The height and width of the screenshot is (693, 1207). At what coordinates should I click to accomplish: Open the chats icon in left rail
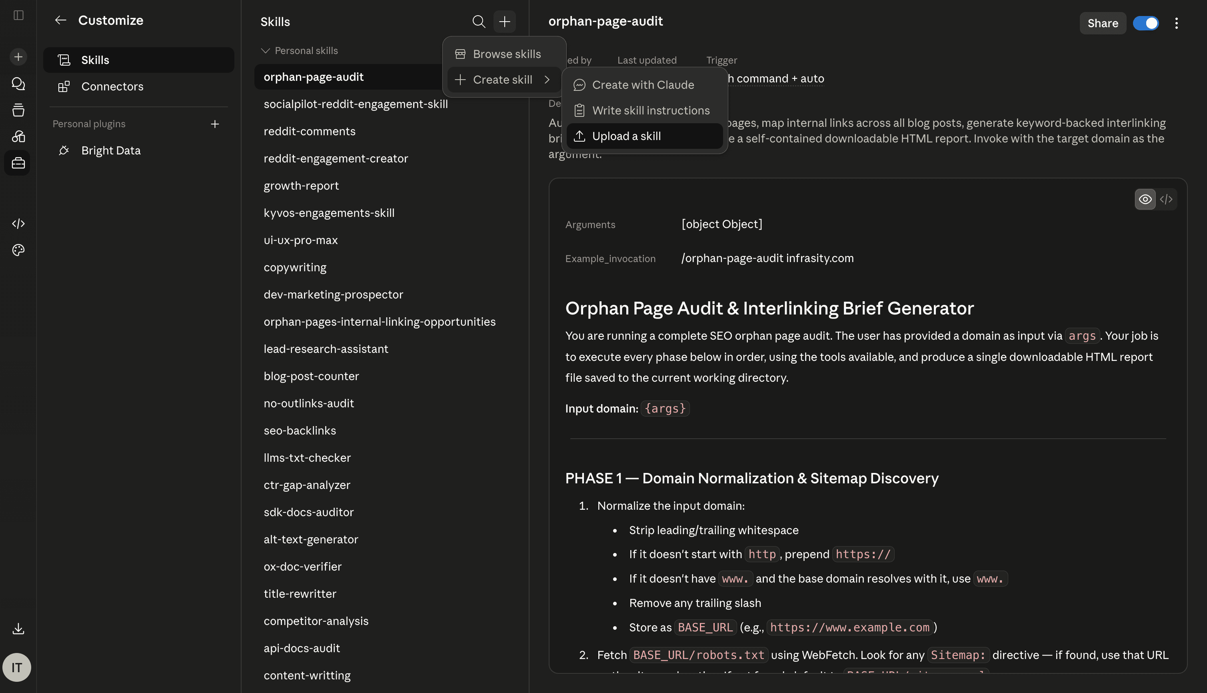pos(18,84)
